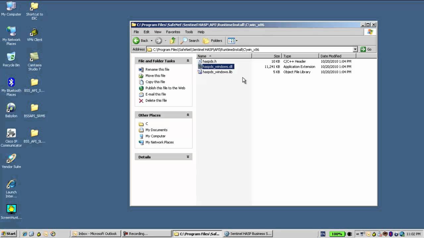
Task: Open the Tools menu
Action: coord(189,32)
